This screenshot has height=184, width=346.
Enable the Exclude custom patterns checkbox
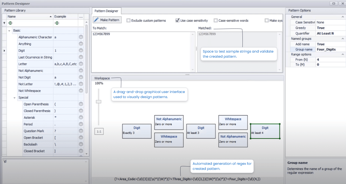pos(128,20)
